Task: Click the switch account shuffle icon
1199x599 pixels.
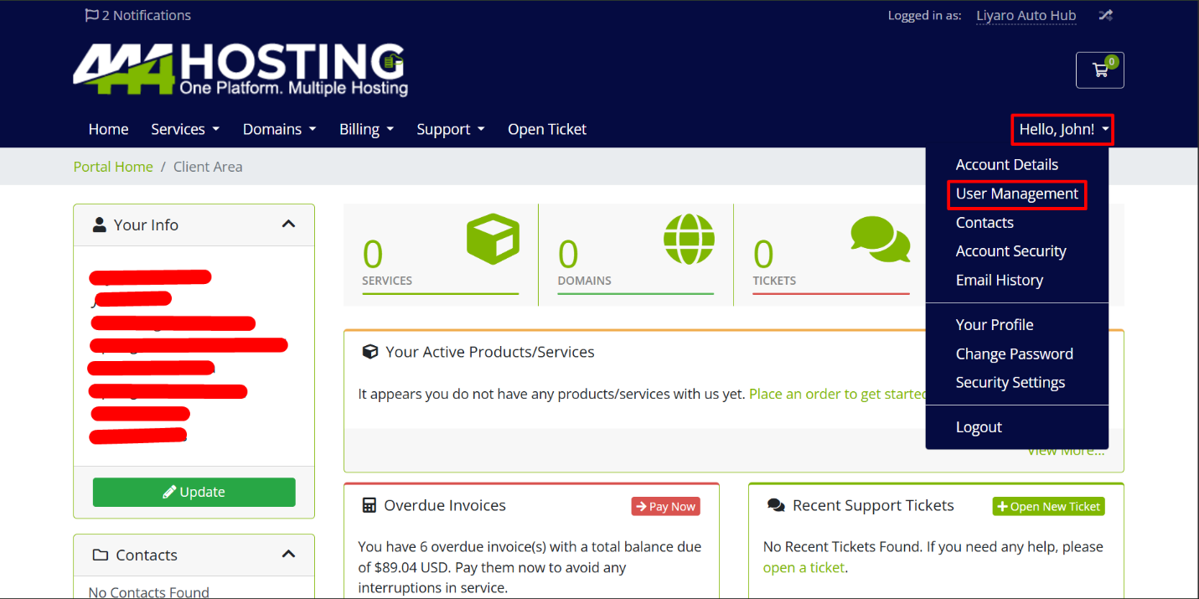Action: [1106, 15]
